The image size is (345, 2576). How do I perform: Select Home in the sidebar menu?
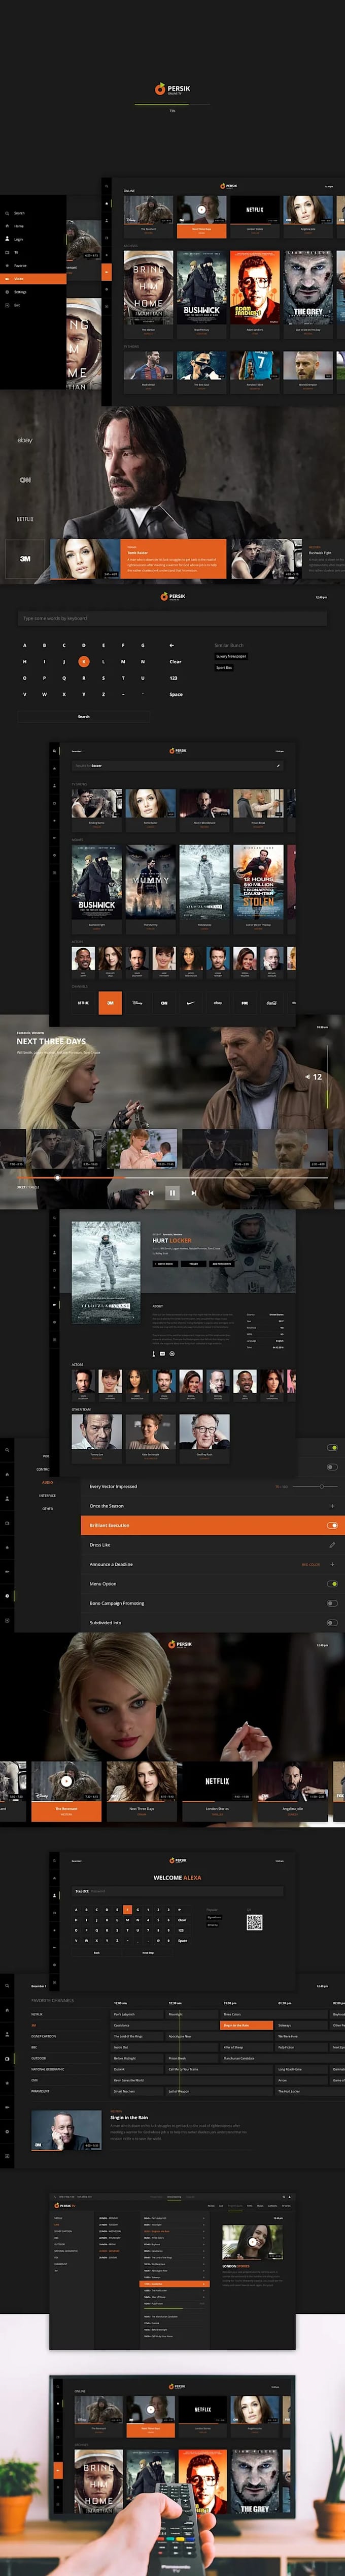coord(19,226)
